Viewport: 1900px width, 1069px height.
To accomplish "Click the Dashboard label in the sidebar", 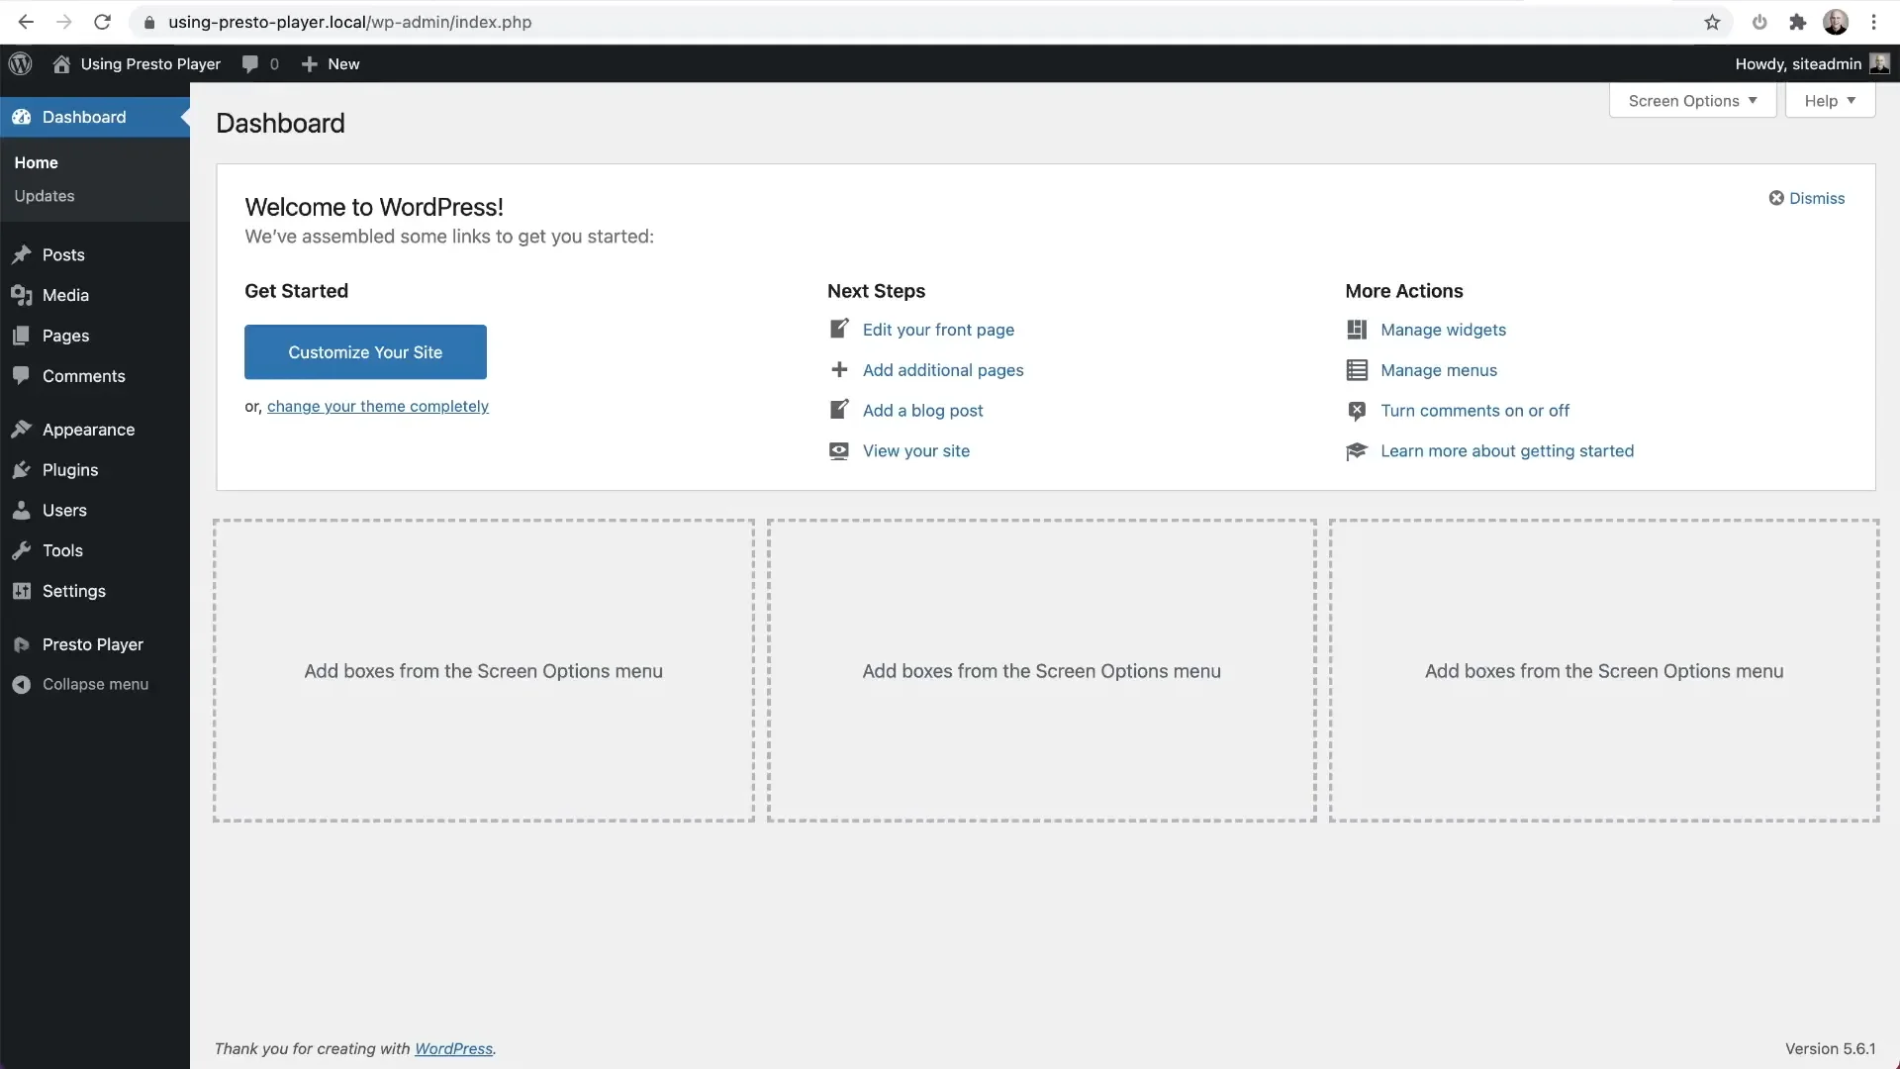I will pyautogui.click(x=84, y=117).
